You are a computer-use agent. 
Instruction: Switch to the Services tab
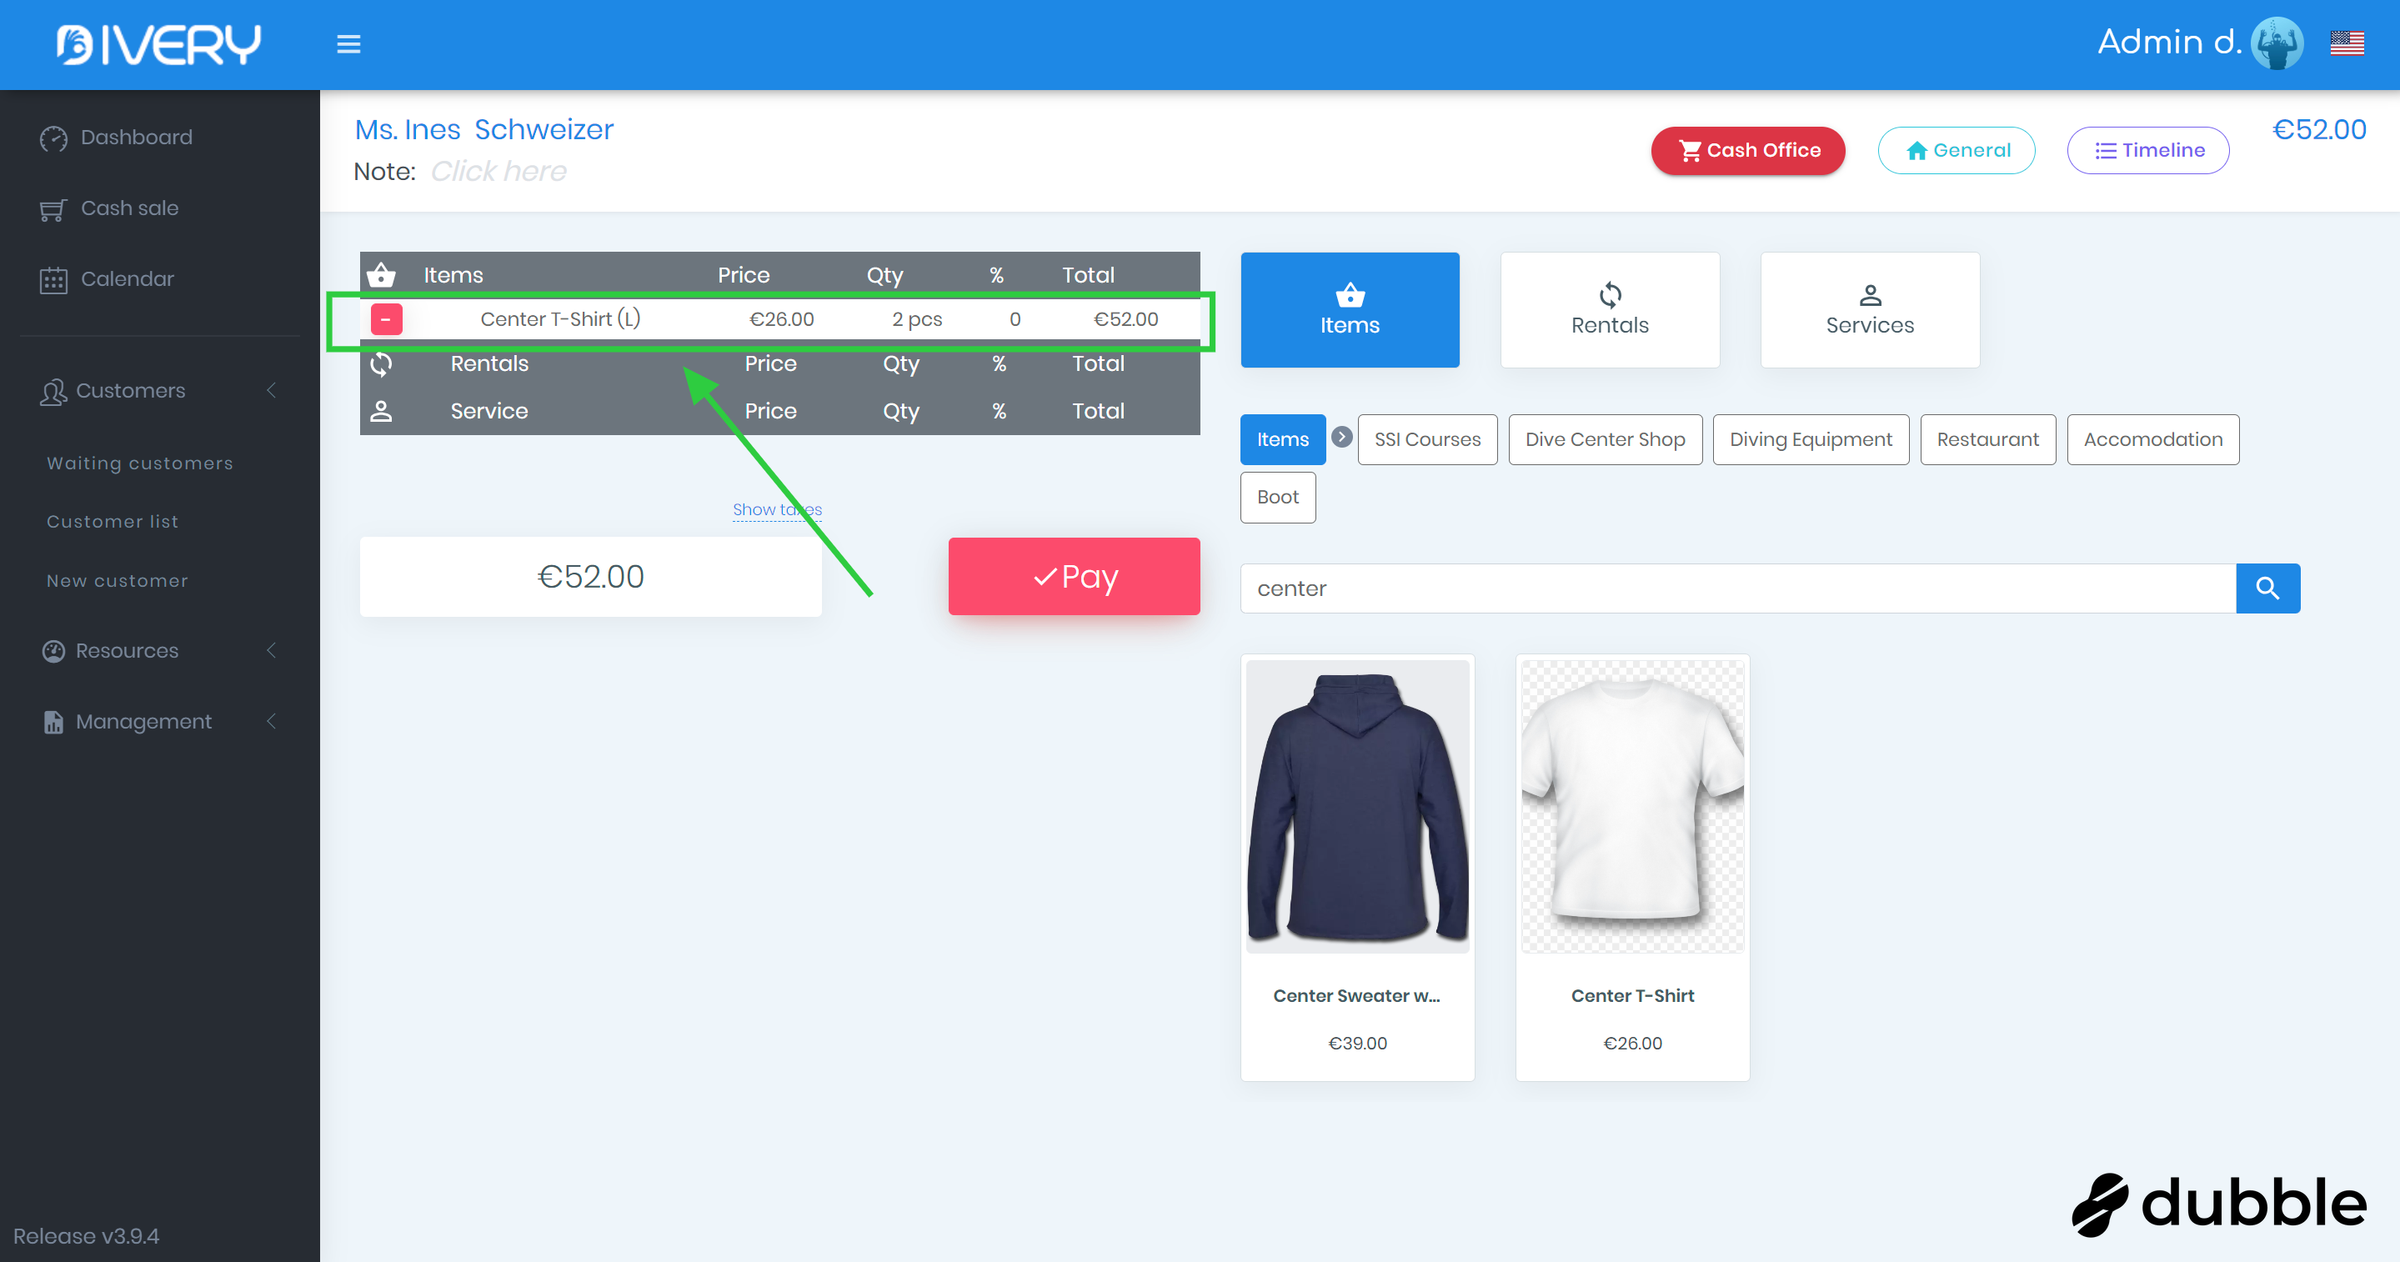pos(1869,310)
